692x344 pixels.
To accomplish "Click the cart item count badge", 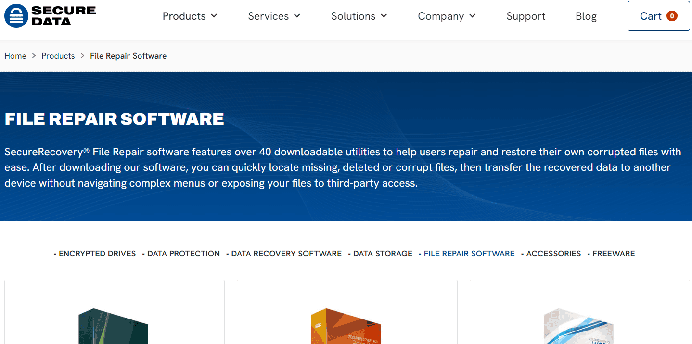I will [672, 16].
